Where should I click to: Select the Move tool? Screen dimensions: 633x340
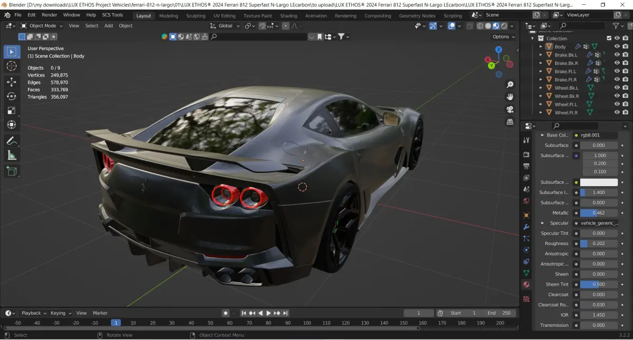pyautogui.click(x=12, y=82)
